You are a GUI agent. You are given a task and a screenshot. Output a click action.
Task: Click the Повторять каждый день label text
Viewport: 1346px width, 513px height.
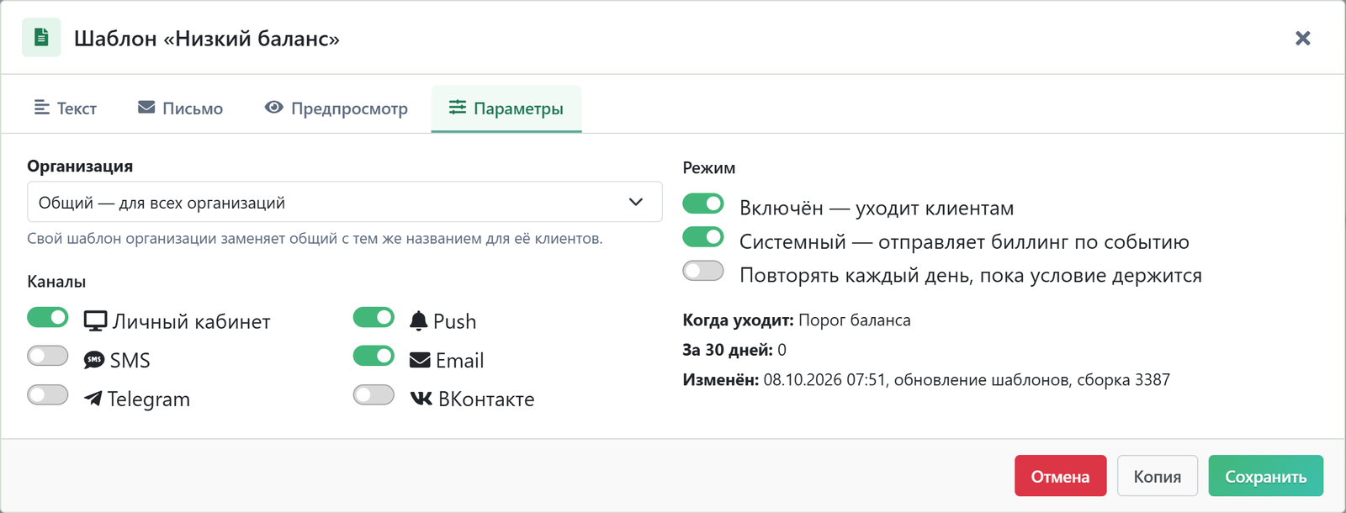[x=971, y=276]
